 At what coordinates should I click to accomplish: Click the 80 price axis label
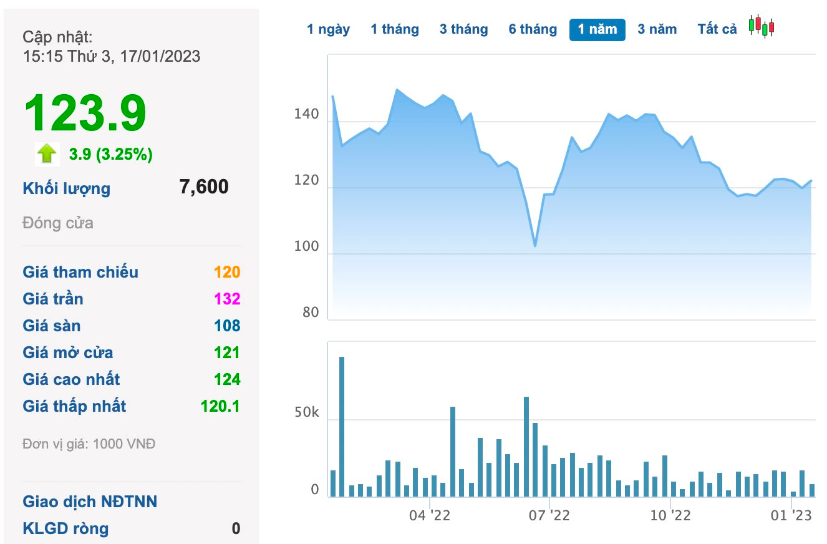point(311,313)
